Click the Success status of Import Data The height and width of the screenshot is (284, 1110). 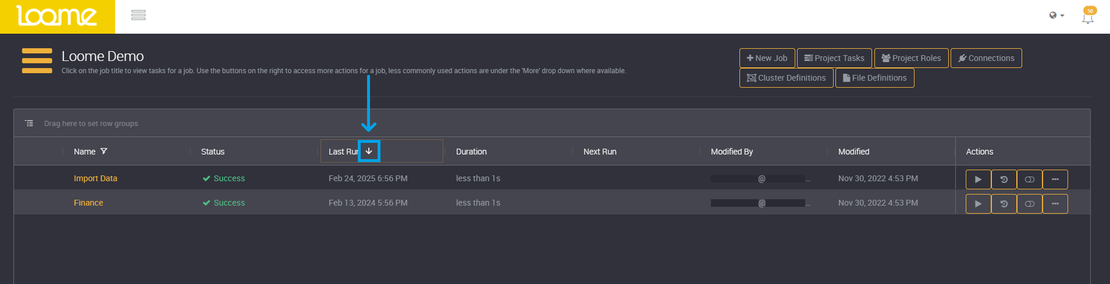223,178
